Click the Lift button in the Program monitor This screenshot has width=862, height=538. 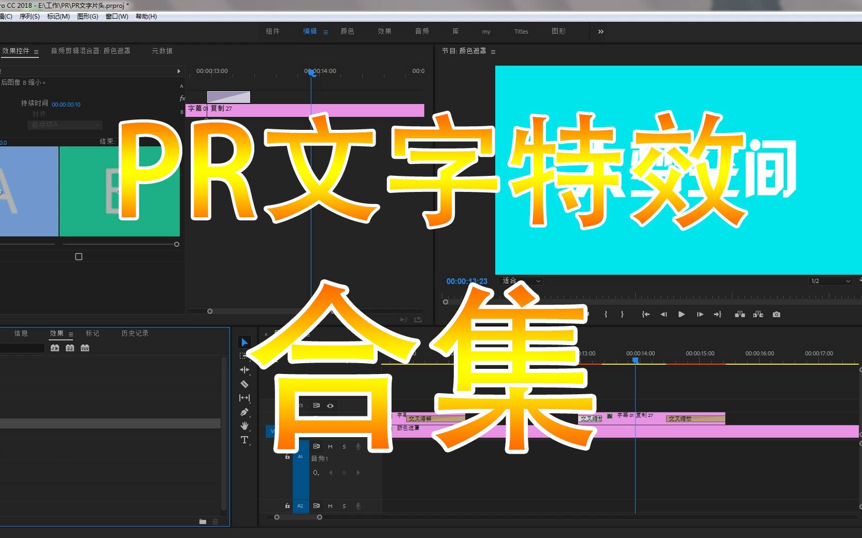click(x=740, y=314)
